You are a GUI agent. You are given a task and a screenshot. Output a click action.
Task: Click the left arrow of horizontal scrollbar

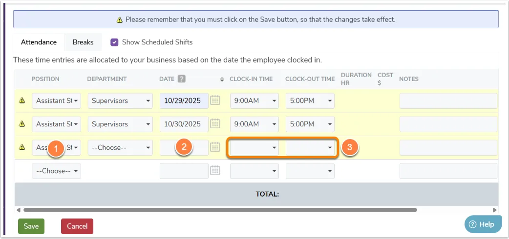click(x=19, y=210)
